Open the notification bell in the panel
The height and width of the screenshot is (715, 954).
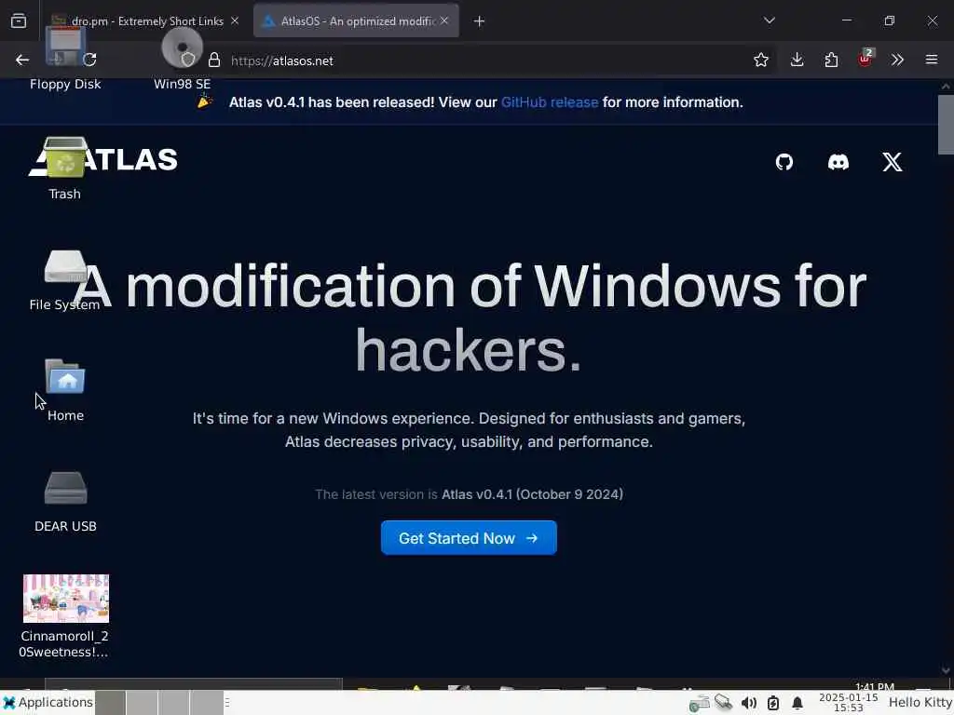[x=797, y=703]
